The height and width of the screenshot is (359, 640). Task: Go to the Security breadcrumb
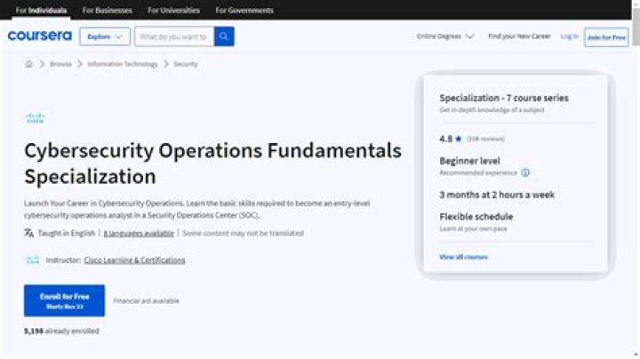click(186, 64)
